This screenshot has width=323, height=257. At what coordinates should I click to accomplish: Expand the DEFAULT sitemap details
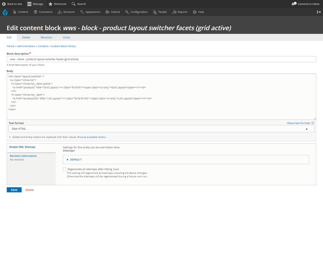[x=76, y=160]
